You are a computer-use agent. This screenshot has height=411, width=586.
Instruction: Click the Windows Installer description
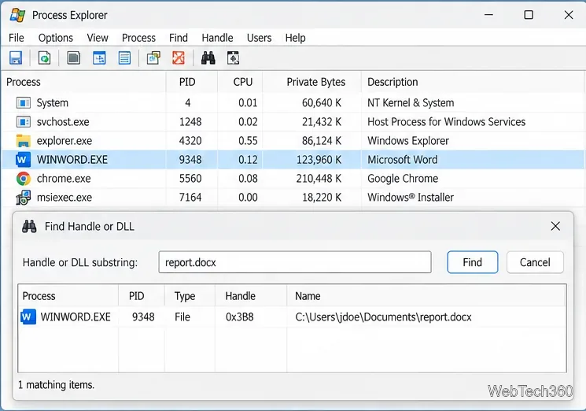(411, 198)
